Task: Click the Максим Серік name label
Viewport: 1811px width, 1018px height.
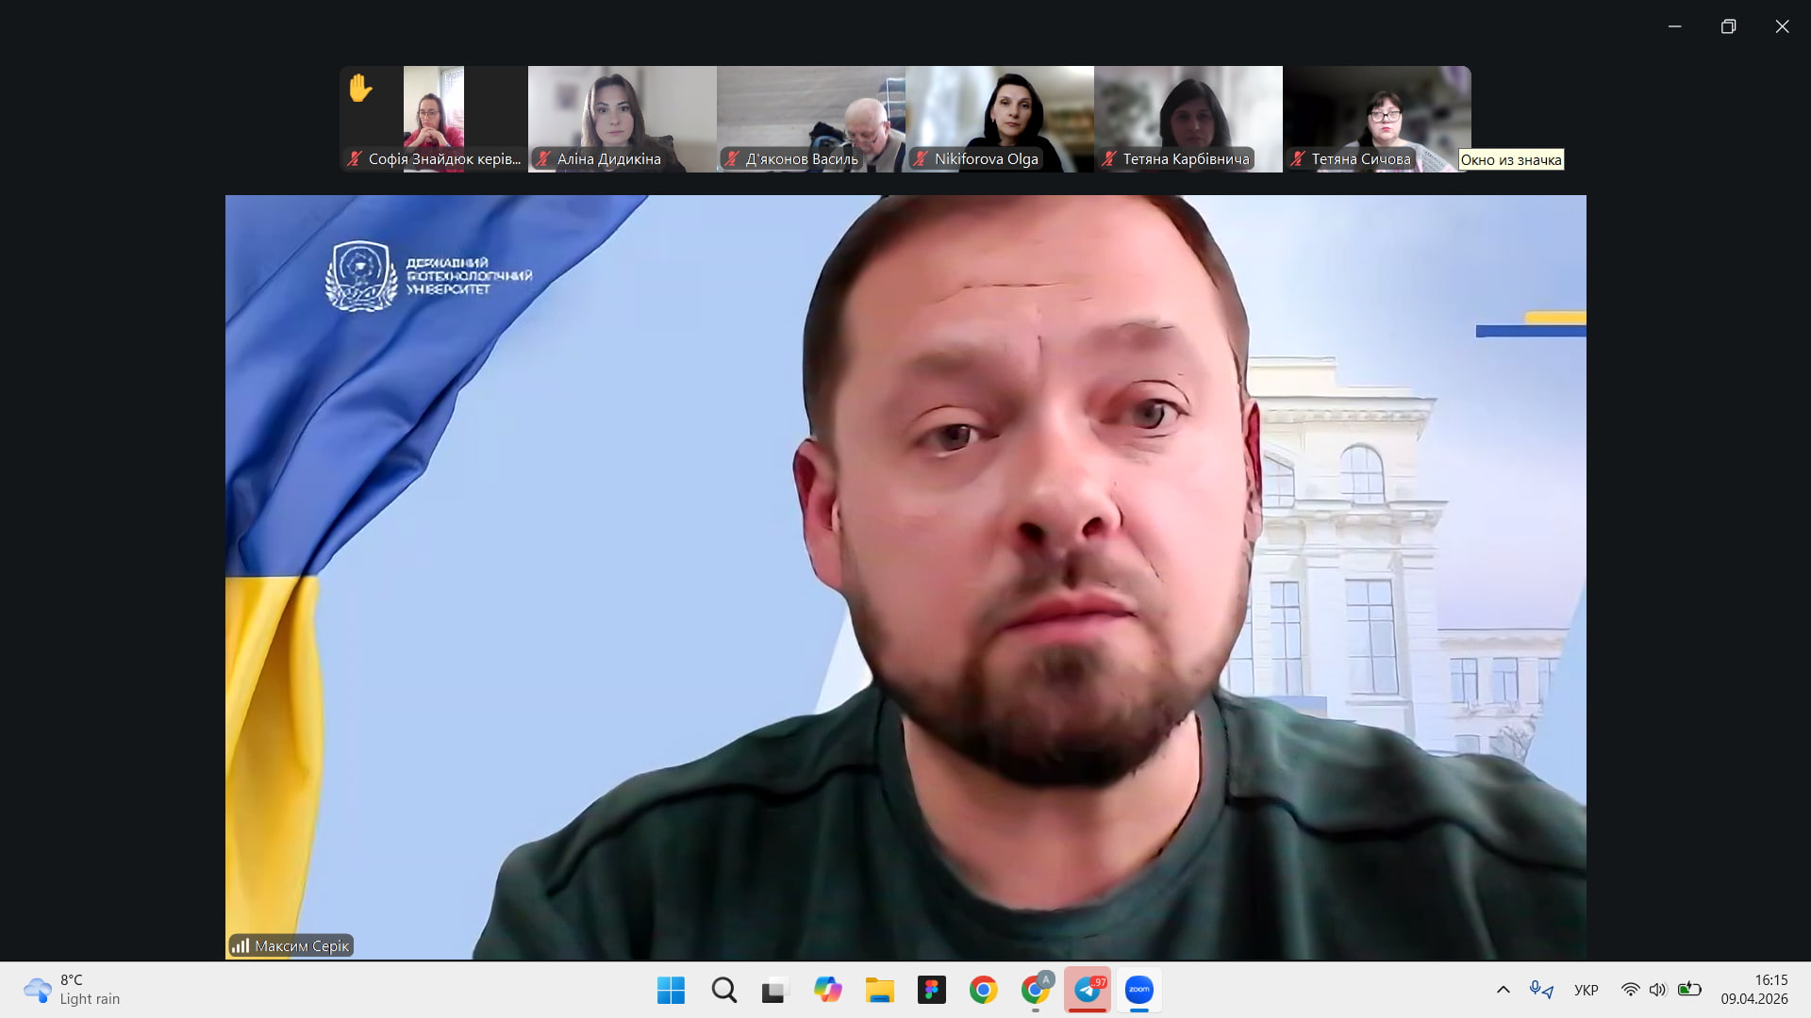Action: point(302,945)
